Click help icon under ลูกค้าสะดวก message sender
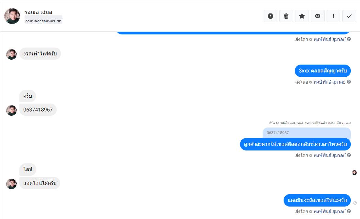The width and height of the screenshot is (360, 219). (349, 155)
